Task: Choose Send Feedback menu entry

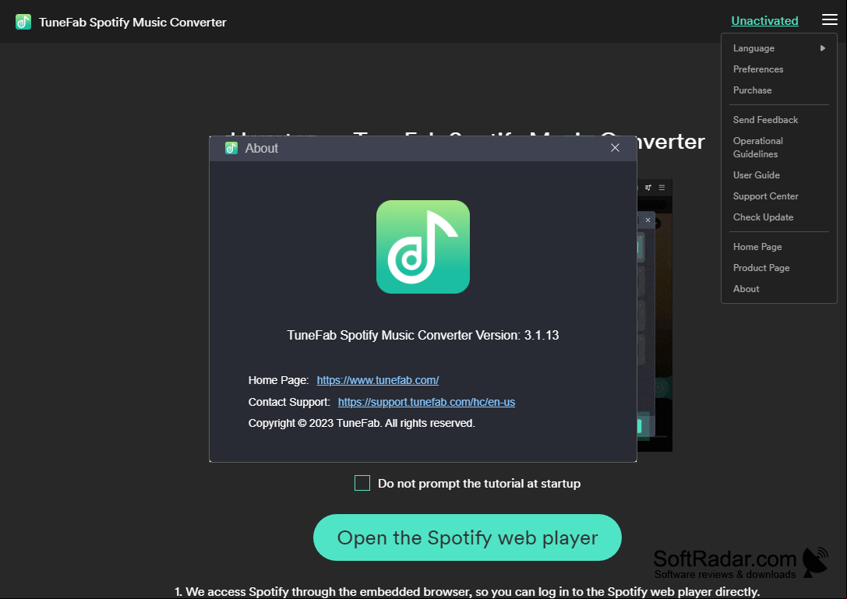Action: (779, 120)
